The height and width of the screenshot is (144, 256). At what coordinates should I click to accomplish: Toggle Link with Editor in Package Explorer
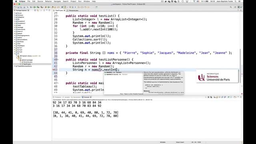tap(38, 10)
